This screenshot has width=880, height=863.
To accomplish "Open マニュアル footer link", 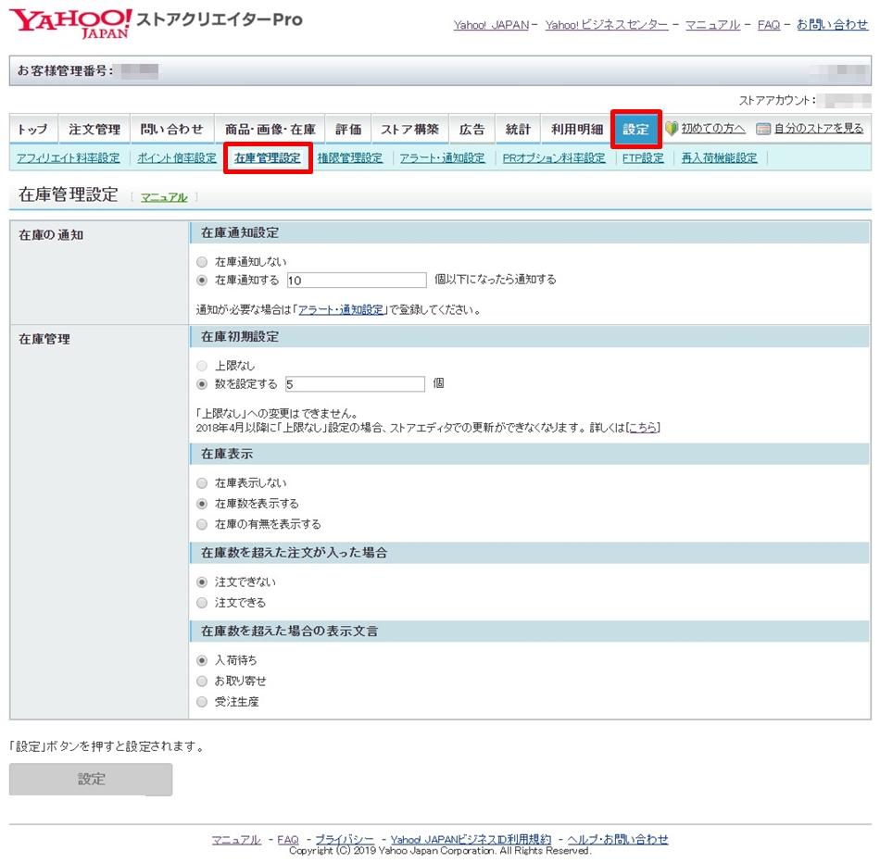I will click(x=236, y=840).
